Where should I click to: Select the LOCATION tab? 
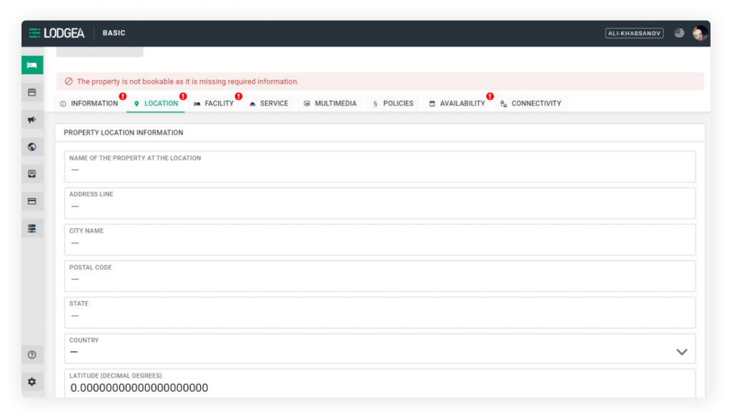(156, 103)
